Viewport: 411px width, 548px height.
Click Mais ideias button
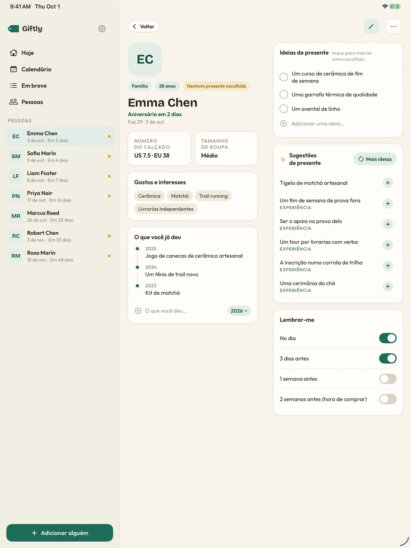(x=375, y=159)
